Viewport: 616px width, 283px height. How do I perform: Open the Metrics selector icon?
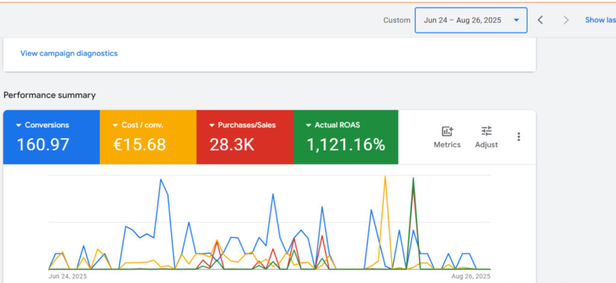pyautogui.click(x=447, y=131)
